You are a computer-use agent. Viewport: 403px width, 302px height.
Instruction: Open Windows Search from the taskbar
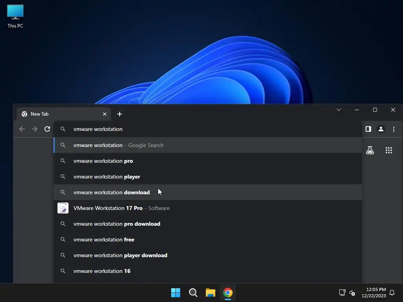coord(193,293)
